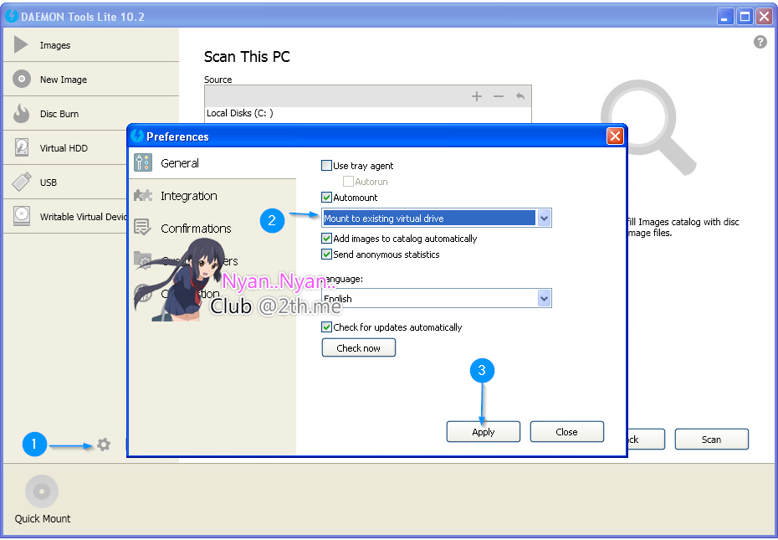
Task: Uncheck Check for updates automatically
Action: coord(326,327)
